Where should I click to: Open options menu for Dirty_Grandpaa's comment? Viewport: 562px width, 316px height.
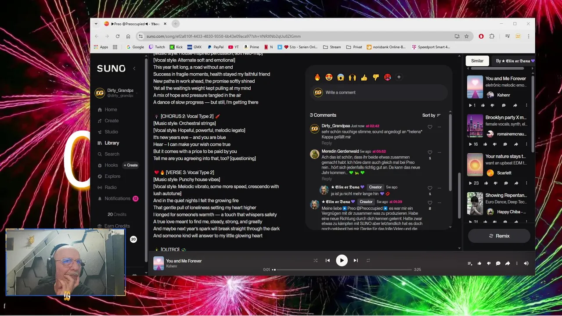click(x=439, y=127)
